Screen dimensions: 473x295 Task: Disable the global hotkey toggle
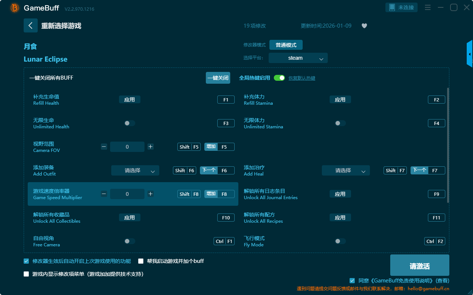tap(279, 78)
